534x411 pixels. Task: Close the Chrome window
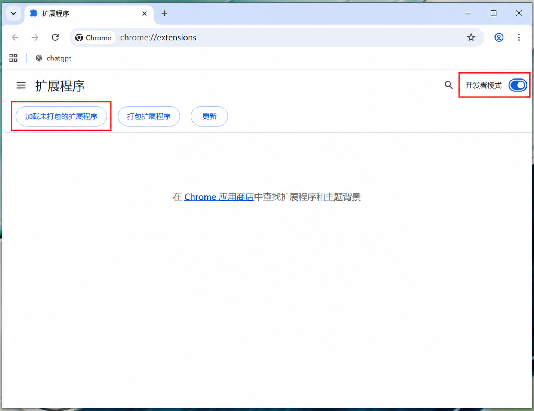point(519,13)
